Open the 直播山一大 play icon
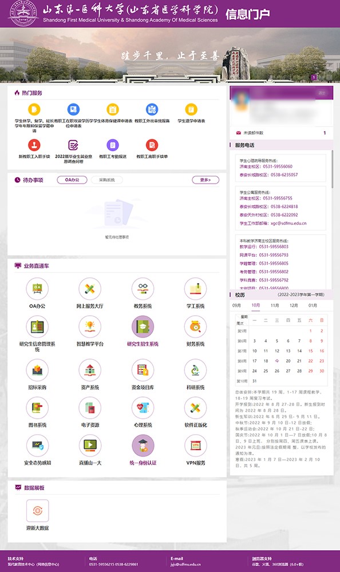340x572 pixels. [x=90, y=446]
